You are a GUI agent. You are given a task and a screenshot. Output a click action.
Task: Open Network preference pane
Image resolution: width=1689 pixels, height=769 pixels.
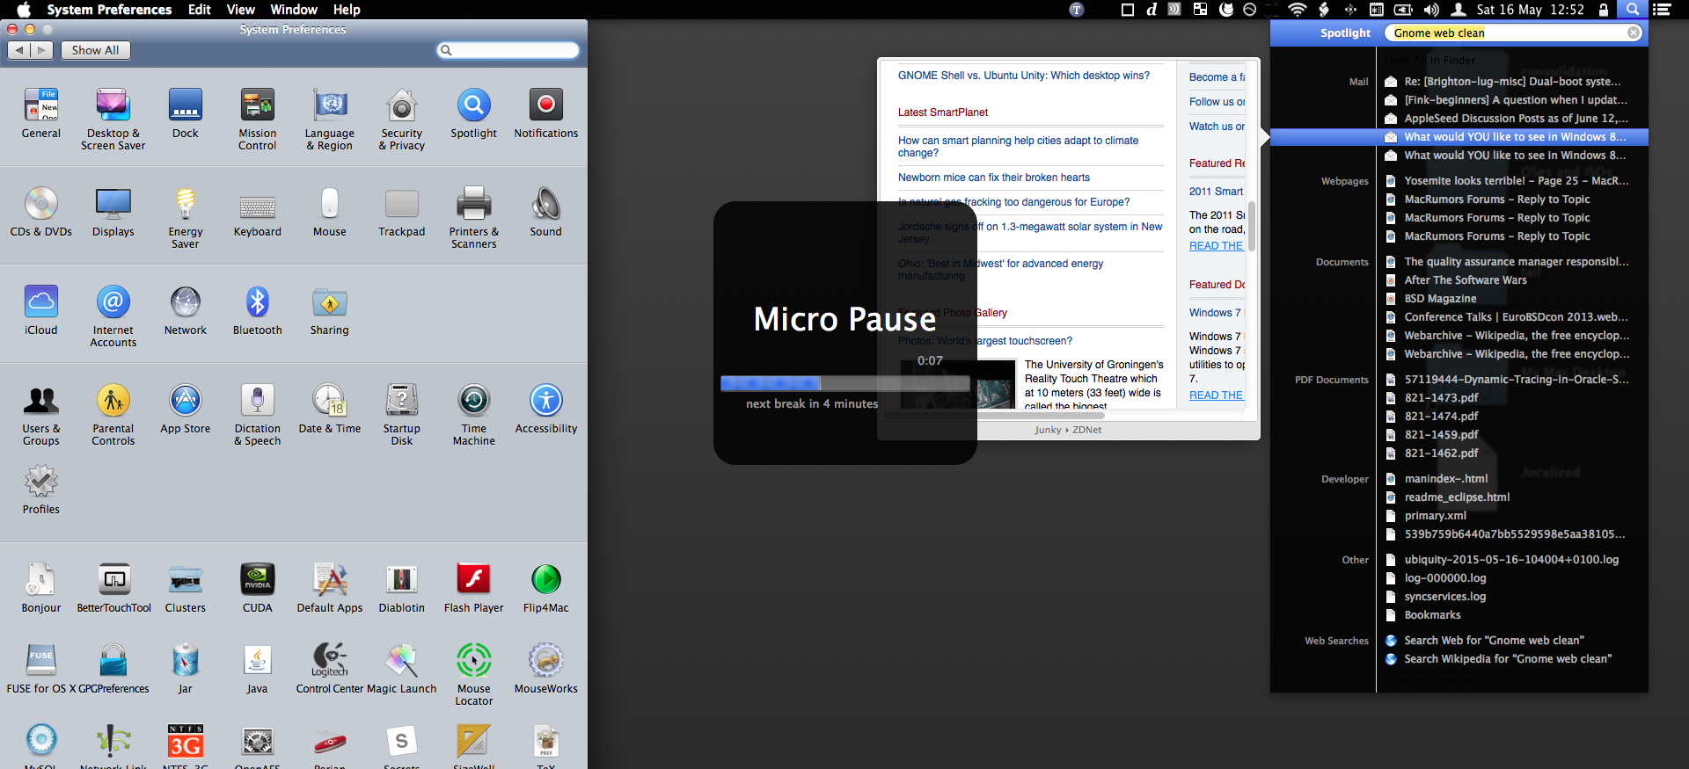(186, 310)
